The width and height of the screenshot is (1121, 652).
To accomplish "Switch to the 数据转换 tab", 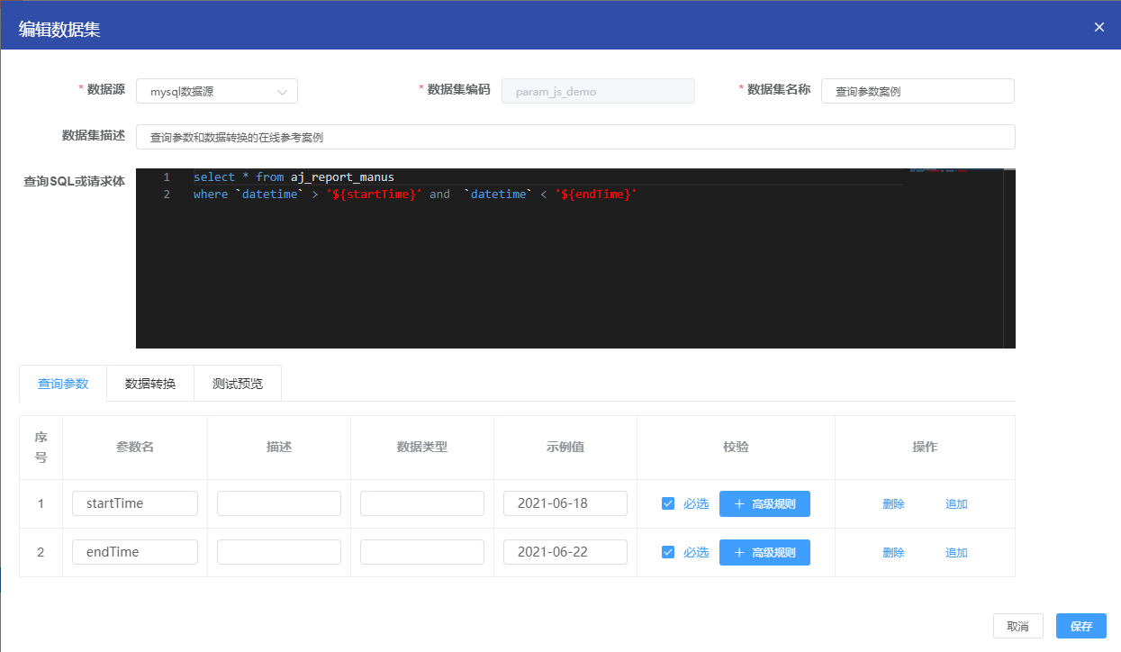I will 150,384.
